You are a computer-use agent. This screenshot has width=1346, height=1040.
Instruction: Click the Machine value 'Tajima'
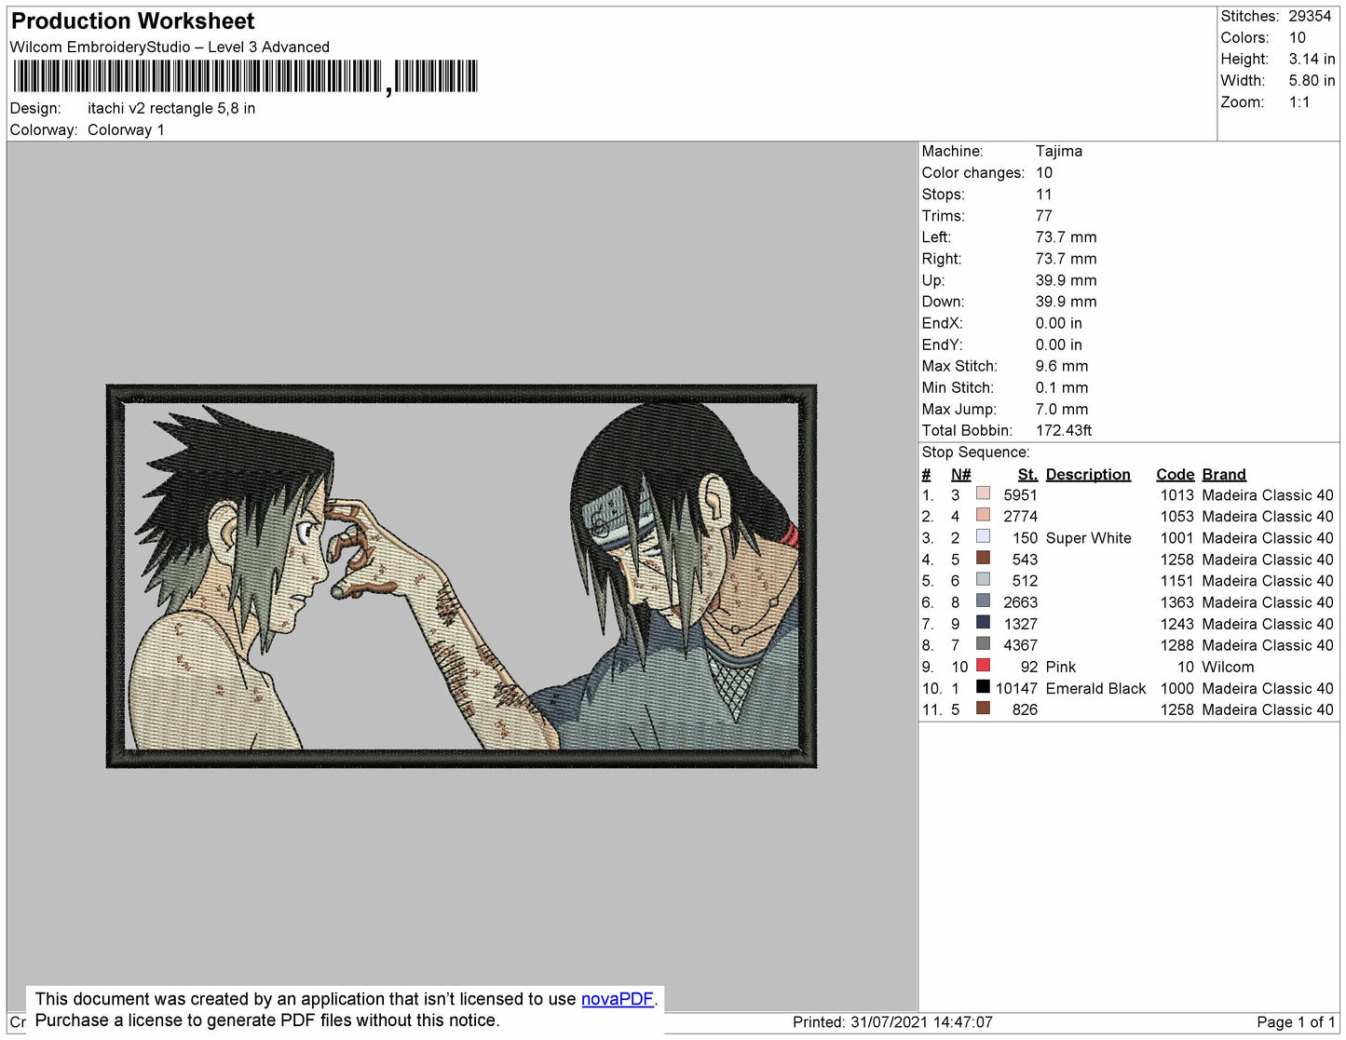tap(1059, 151)
